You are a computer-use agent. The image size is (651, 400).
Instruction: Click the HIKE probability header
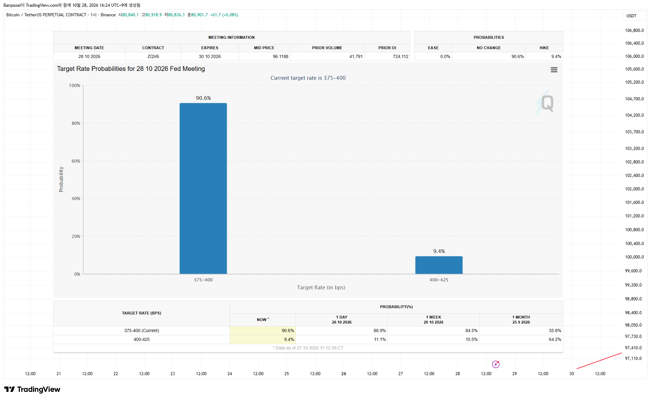click(x=544, y=48)
